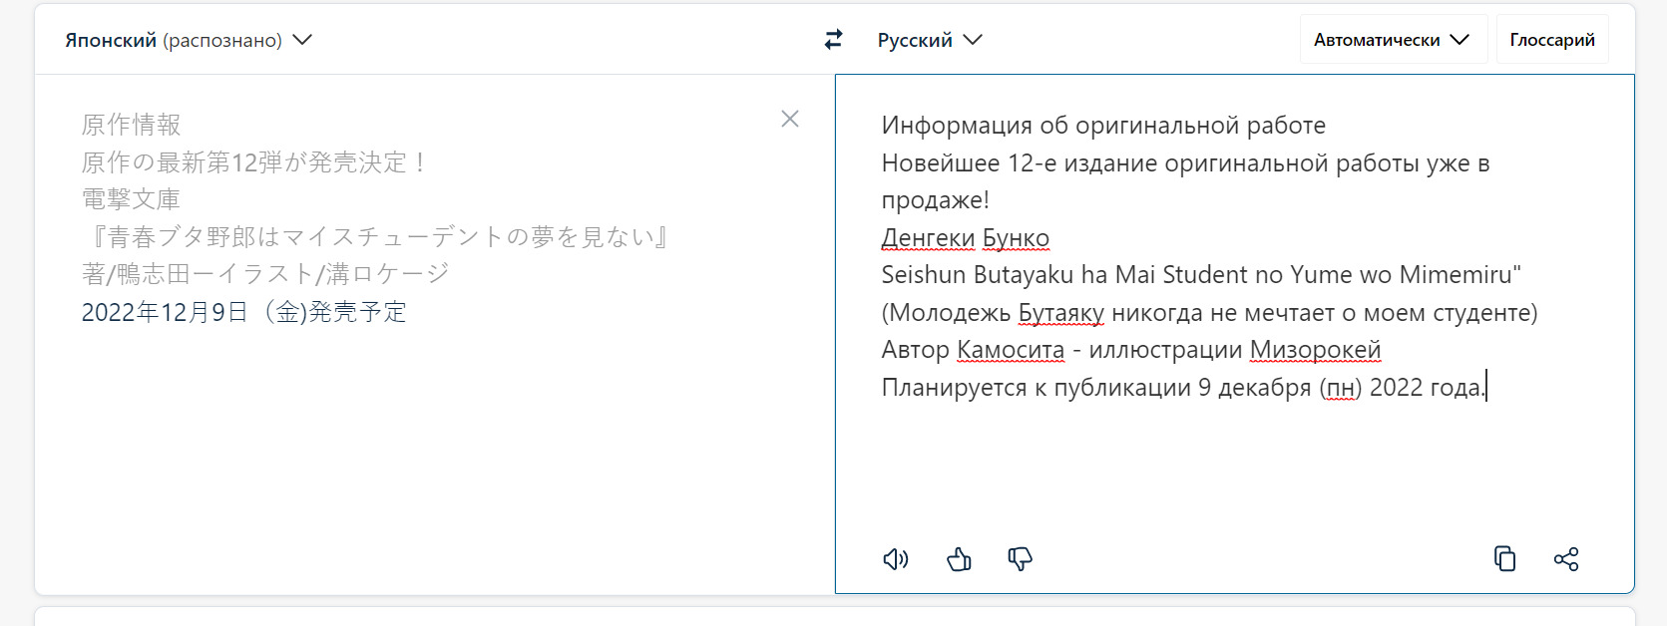
Task: Share the translation
Action: tap(1566, 559)
